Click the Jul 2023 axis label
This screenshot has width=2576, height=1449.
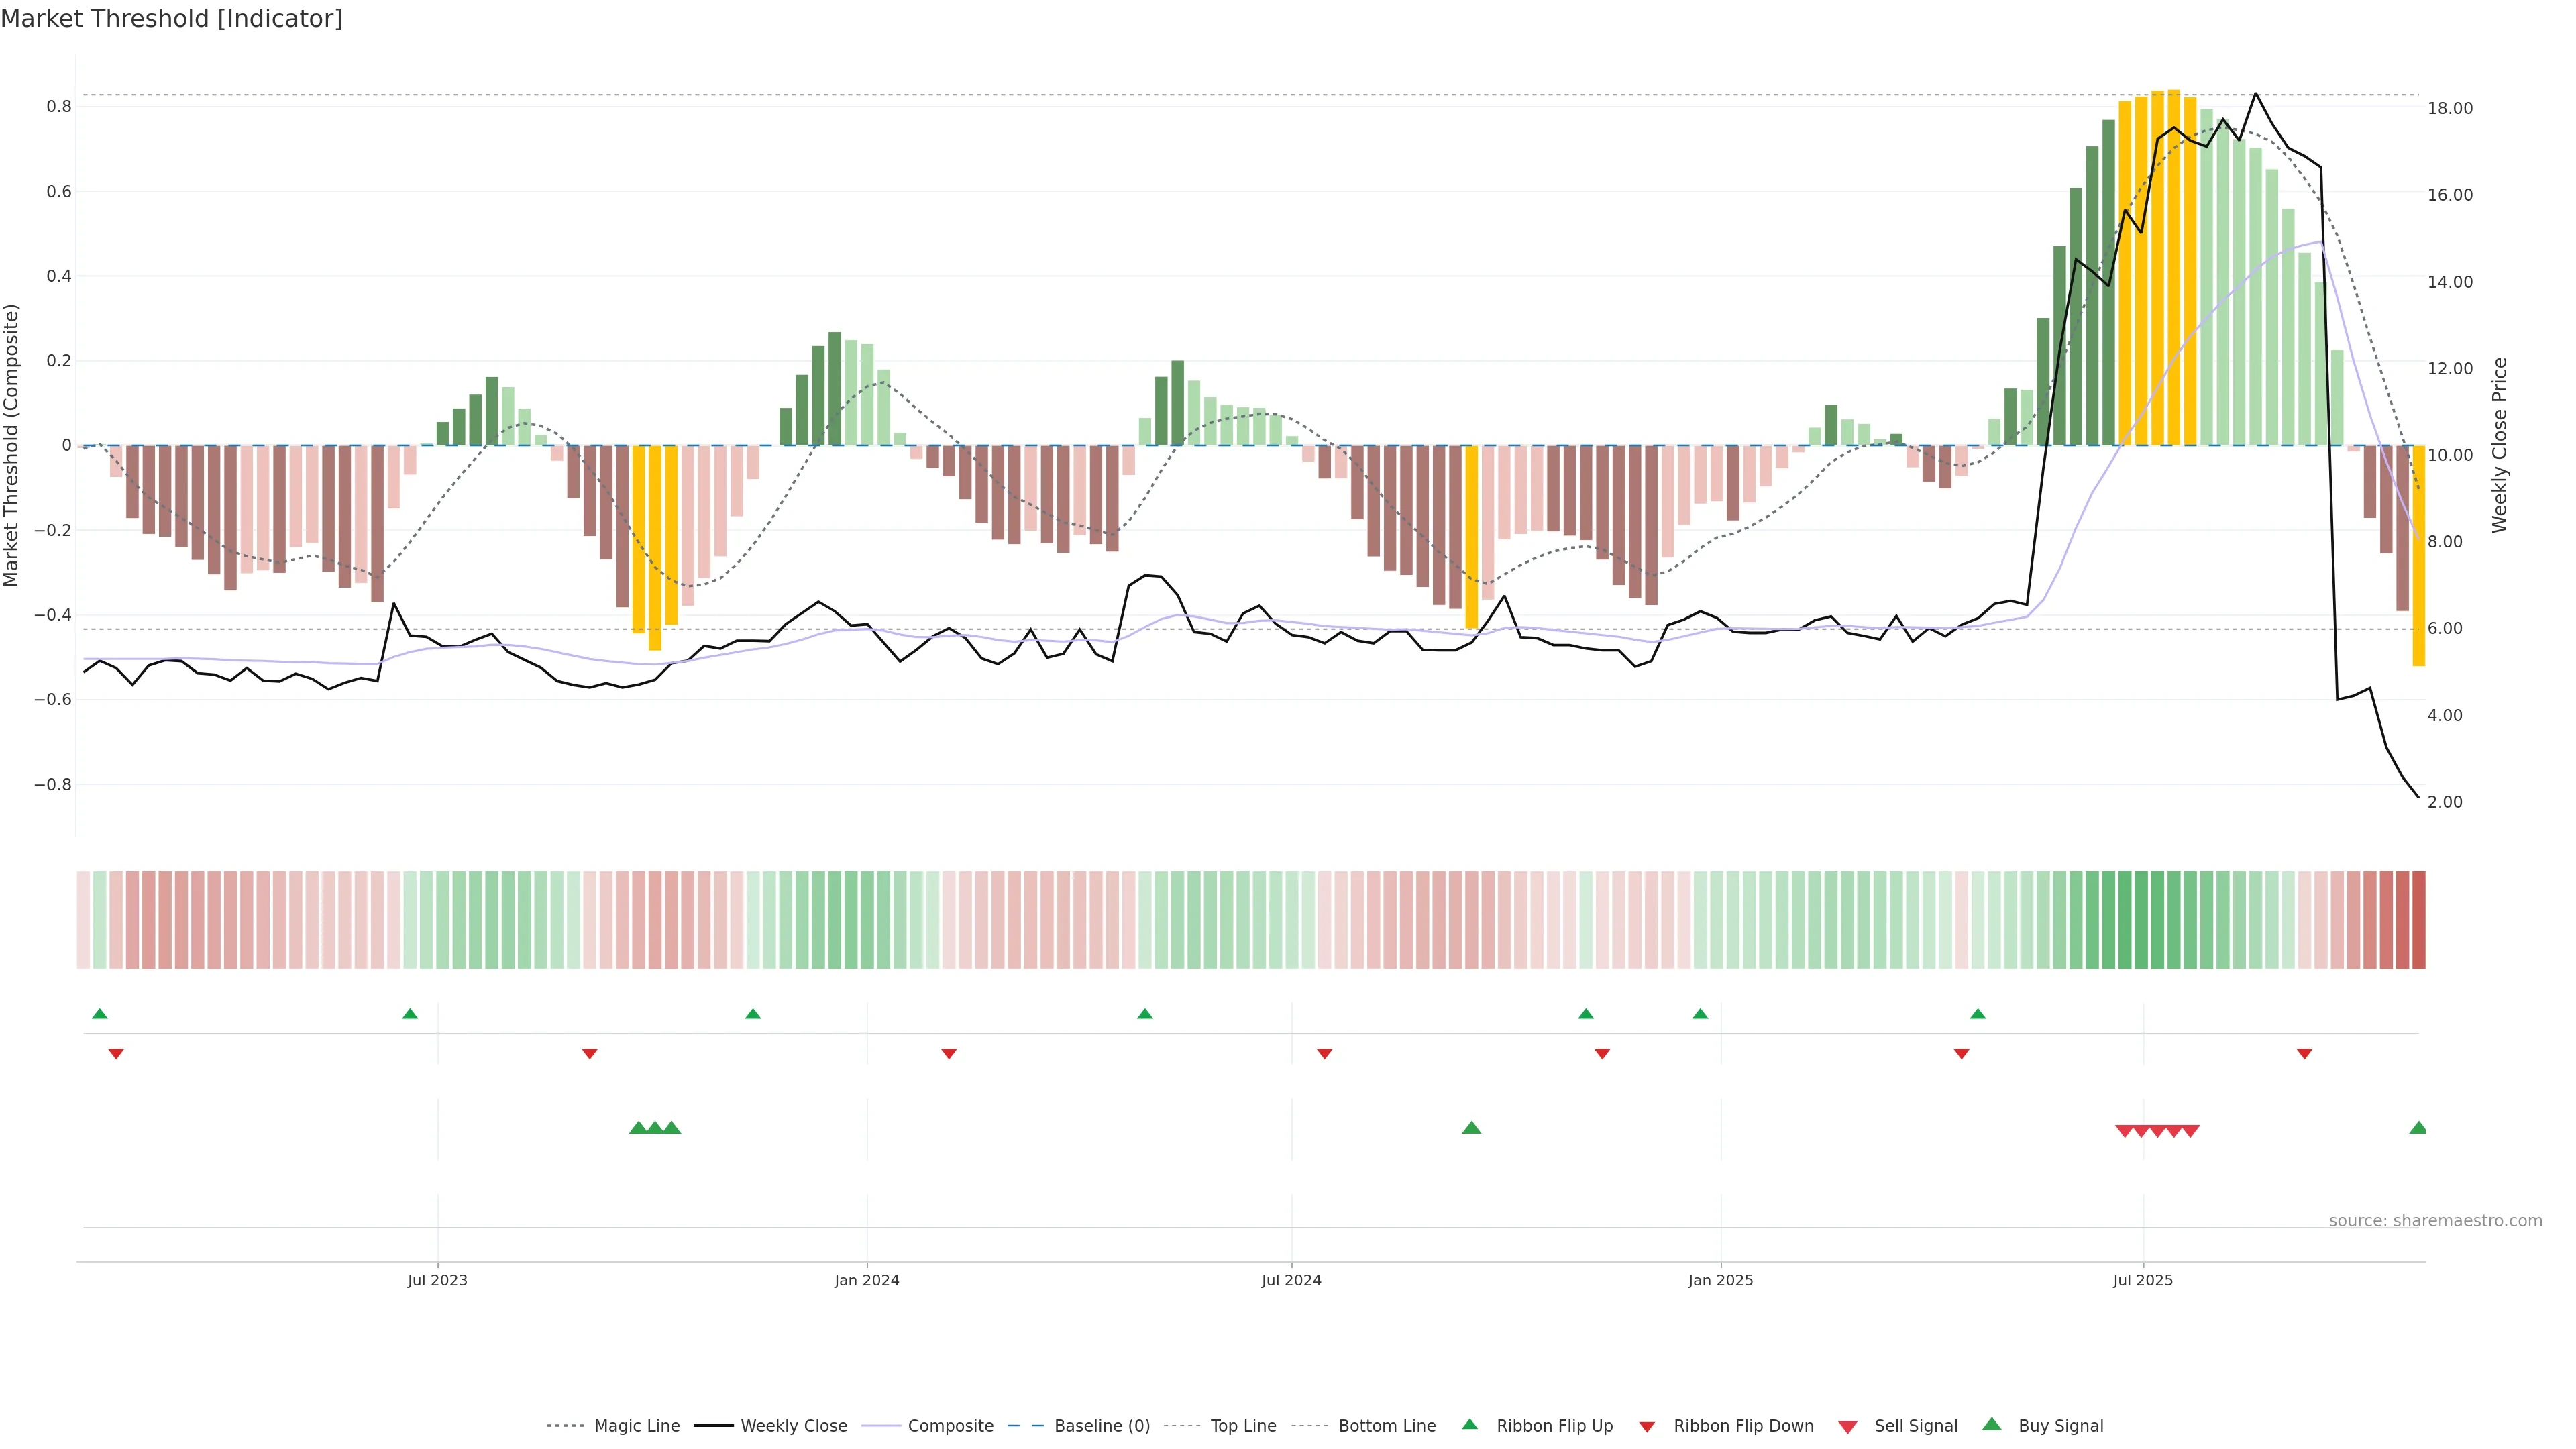point(437,1280)
